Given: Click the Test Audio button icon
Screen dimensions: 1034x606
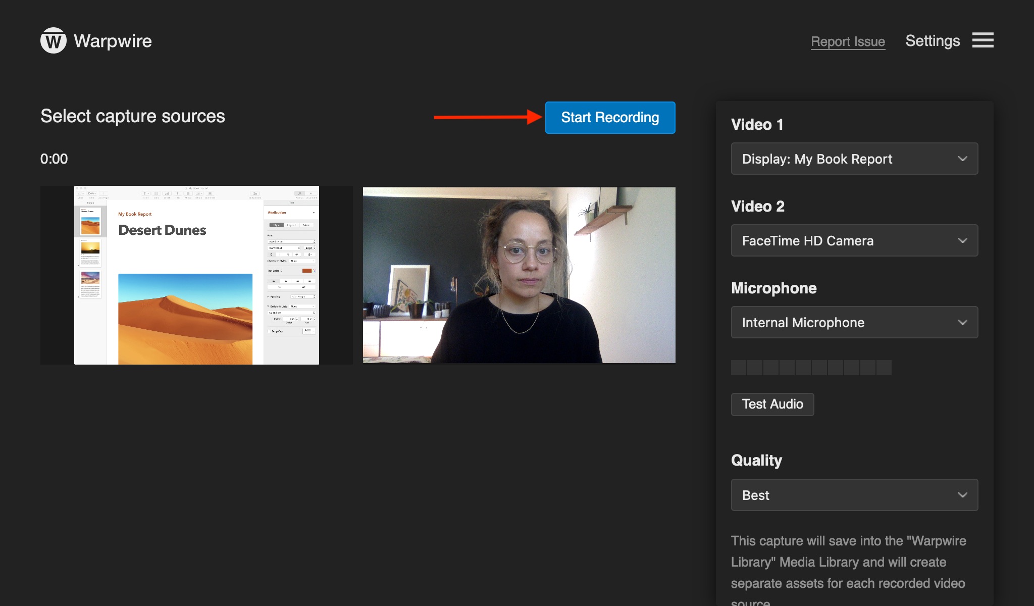Looking at the screenshot, I should coord(772,403).
